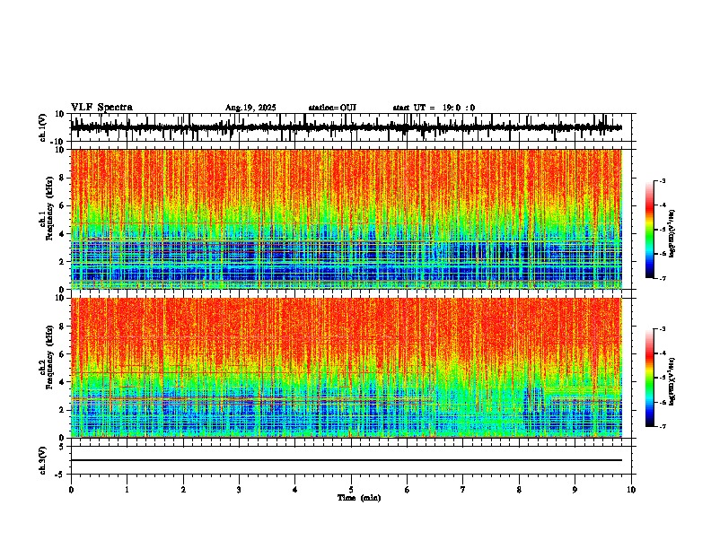The width and height of the screenshot is (711, 549).
Task: Click the time axis tick label "3"
Action: 239,490
